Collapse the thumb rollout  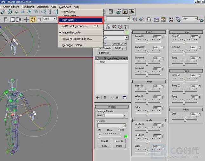(149, 32)
